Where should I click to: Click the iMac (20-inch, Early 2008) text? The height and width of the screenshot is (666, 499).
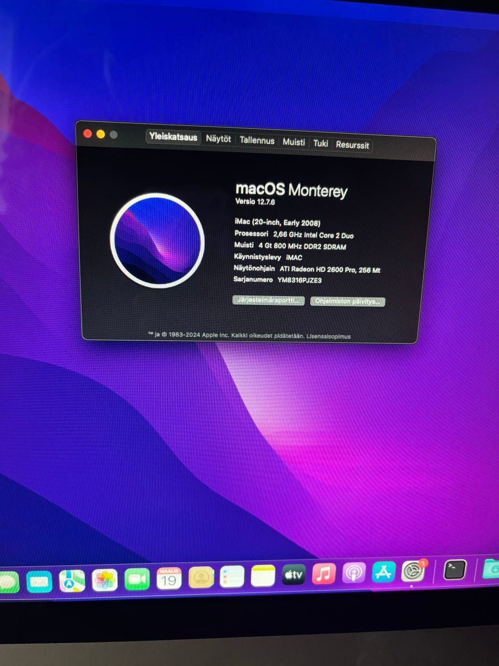tap(278, 222)
